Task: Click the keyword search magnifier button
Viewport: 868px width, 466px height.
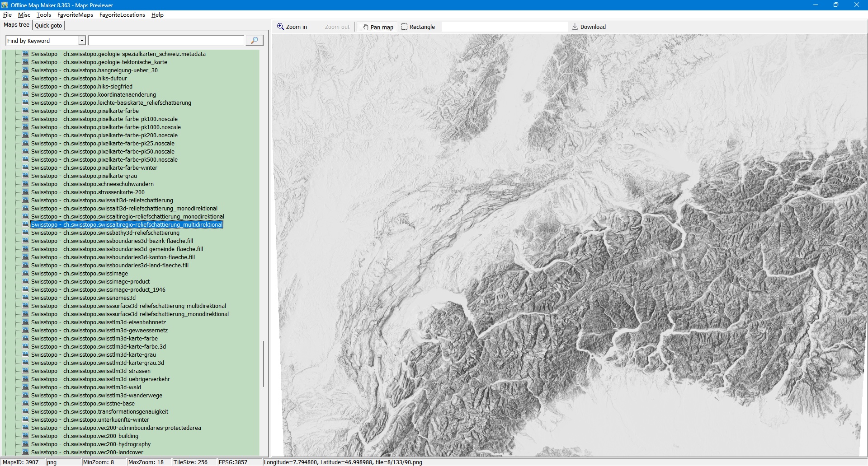Action: (254, 41)
